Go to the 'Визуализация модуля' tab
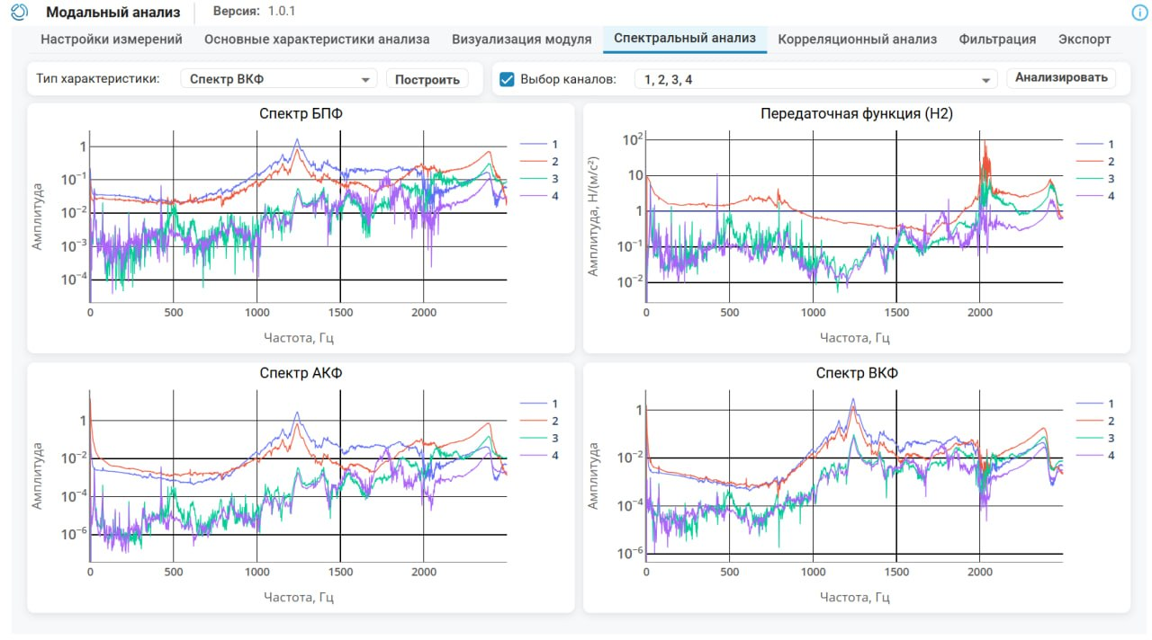This screenshot has width=1152, height=640. pos(522,40)
